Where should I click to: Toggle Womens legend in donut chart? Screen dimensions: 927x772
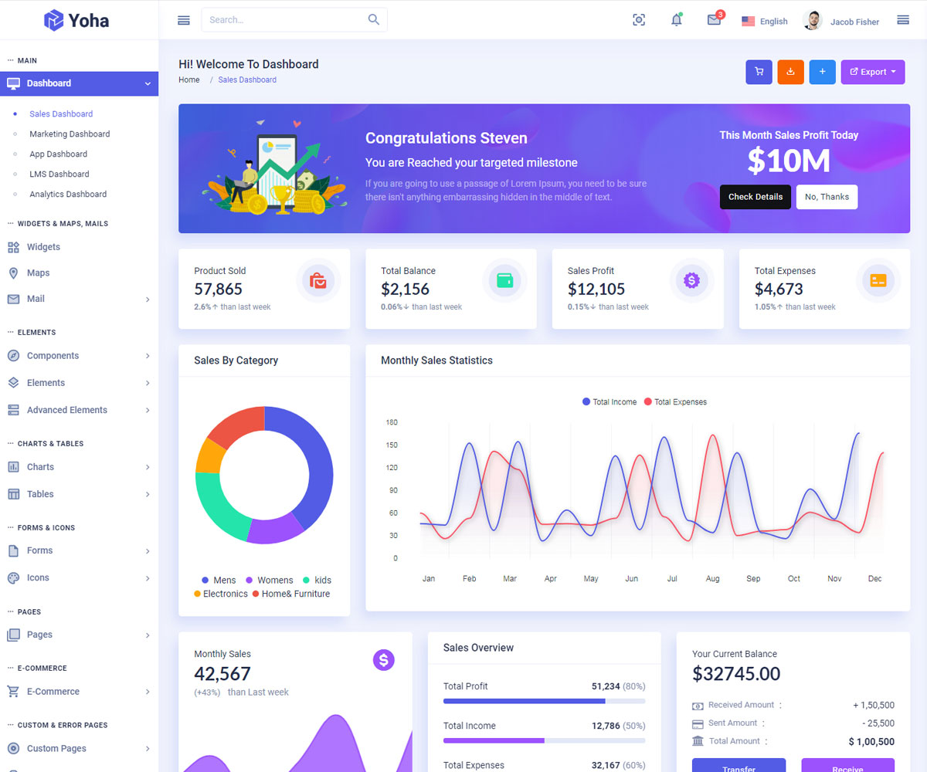point(270,581)
